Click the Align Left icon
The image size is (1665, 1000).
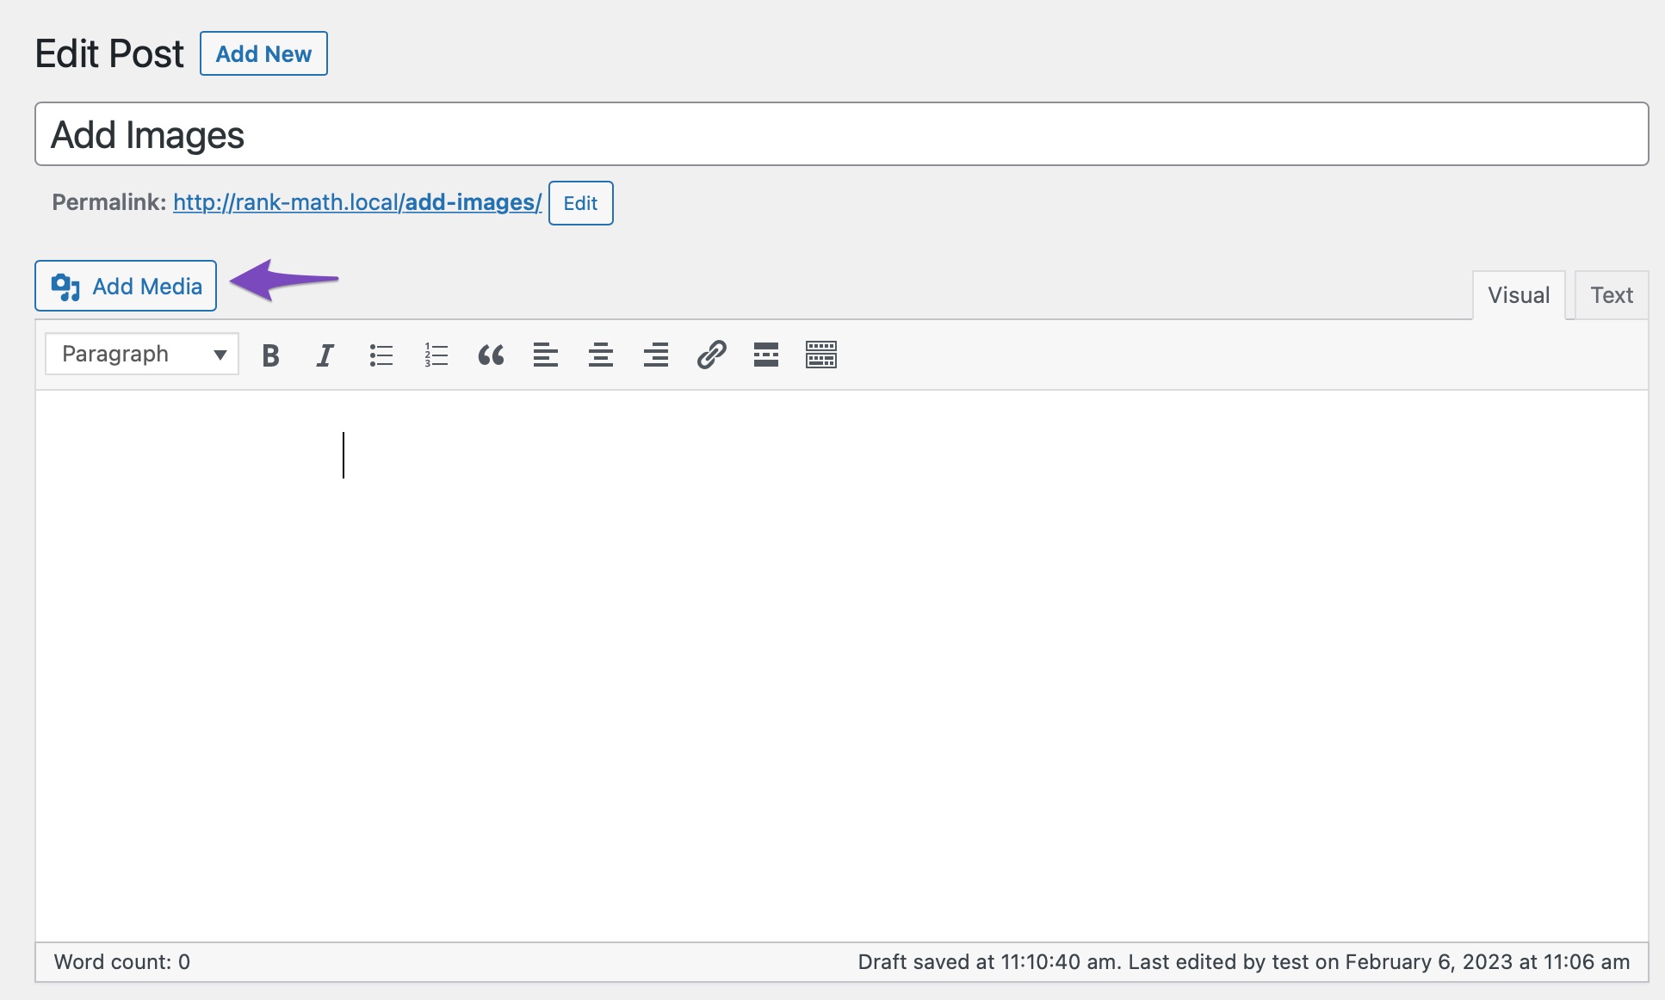[545, 355]
